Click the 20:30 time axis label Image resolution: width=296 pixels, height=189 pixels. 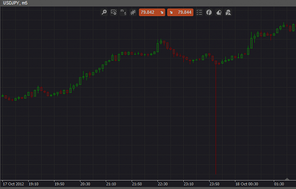pos(85,184)
